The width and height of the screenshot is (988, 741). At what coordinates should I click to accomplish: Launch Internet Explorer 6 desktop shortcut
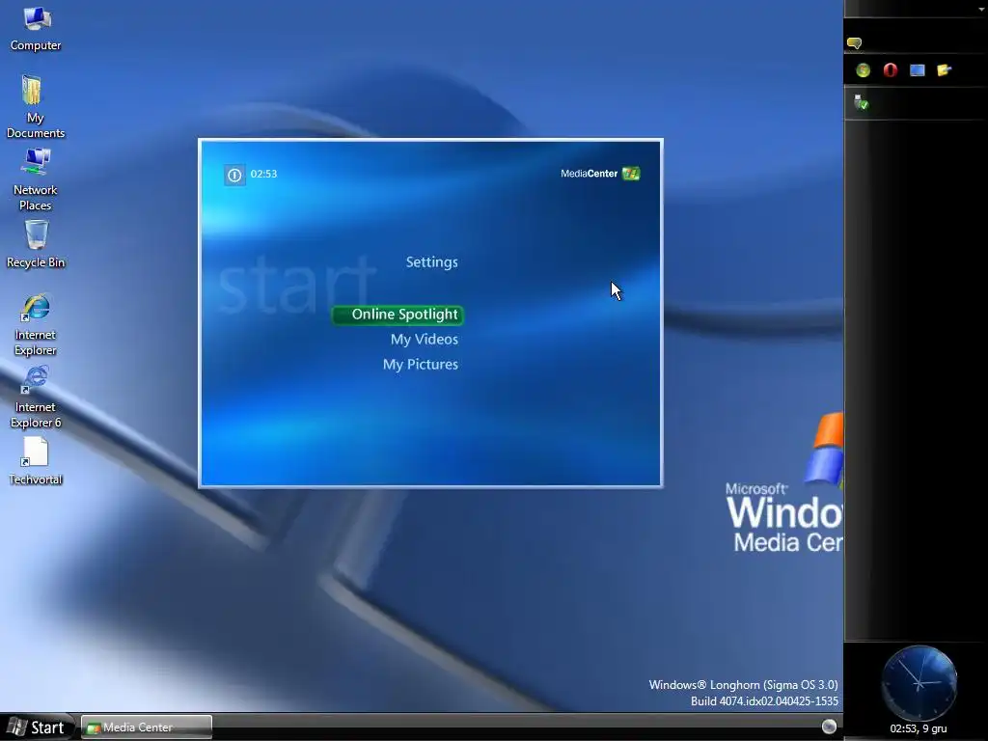pyautogui.click(x=36, y=398)
